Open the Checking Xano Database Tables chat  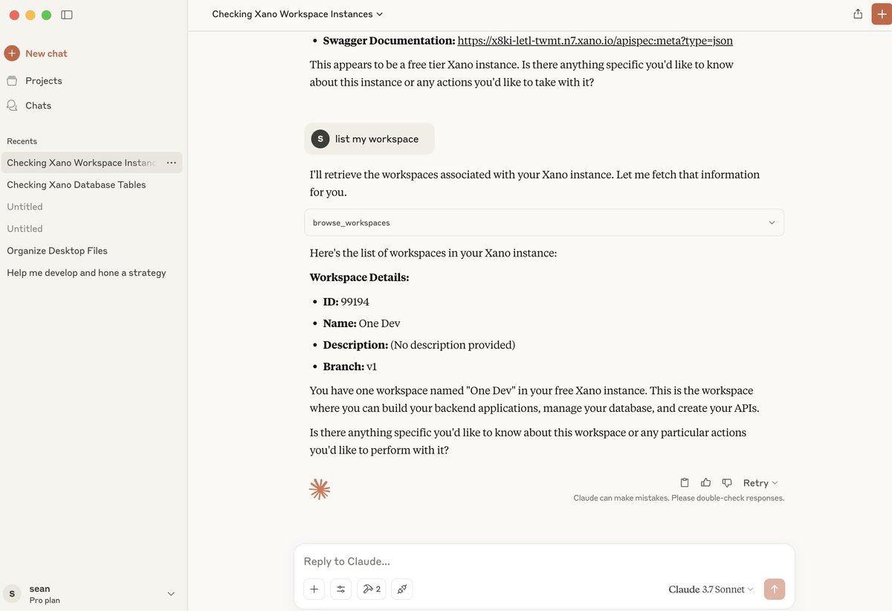77,184
